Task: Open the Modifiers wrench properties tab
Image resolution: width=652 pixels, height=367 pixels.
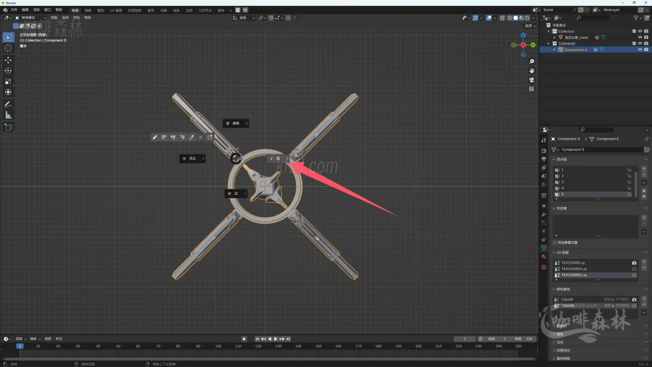Action: [544, 214]
